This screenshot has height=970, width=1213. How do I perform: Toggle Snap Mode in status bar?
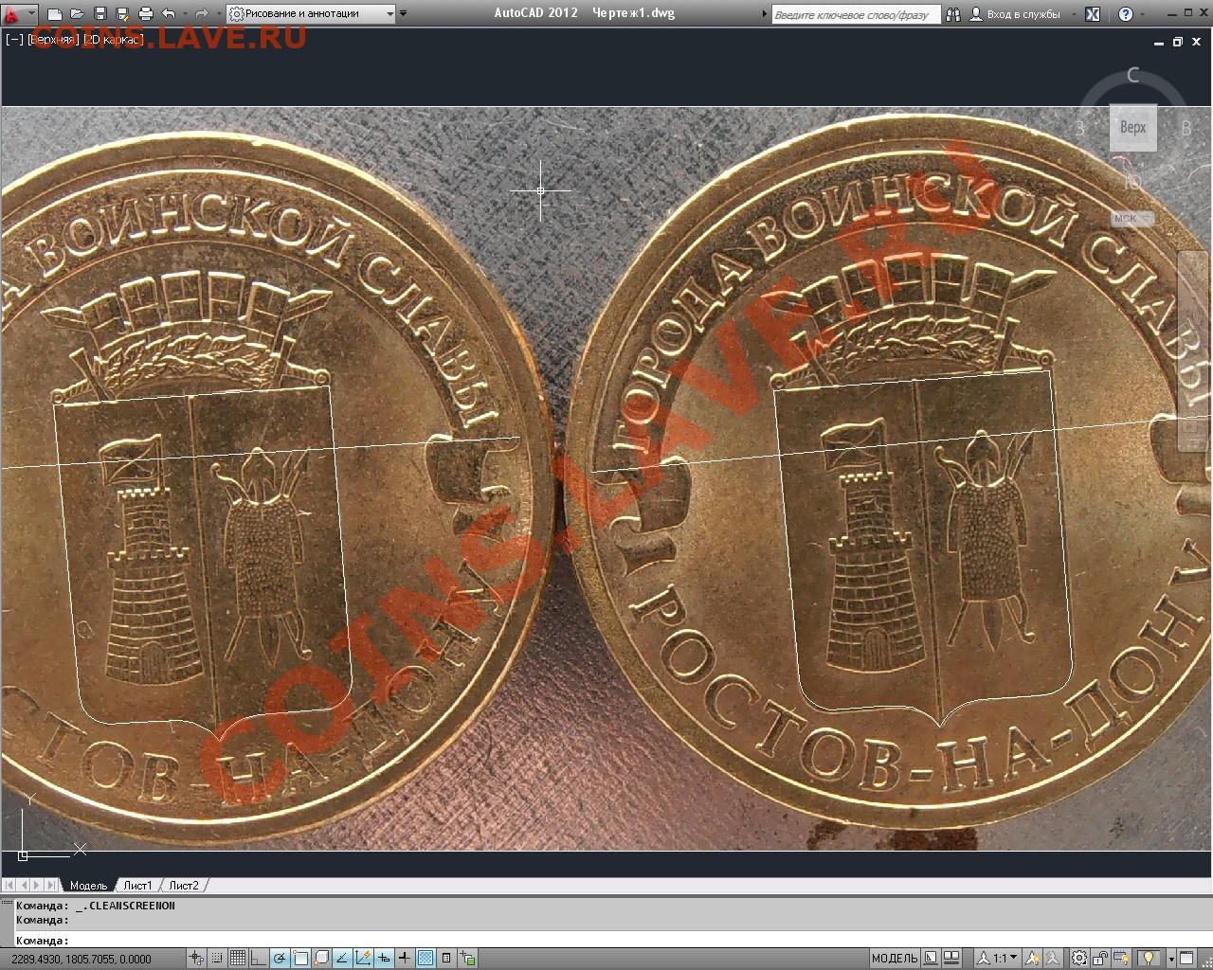click(217, 959)
